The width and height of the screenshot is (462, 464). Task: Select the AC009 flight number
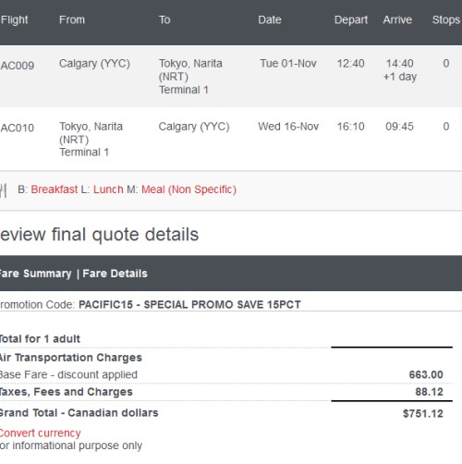click(18, 66)
